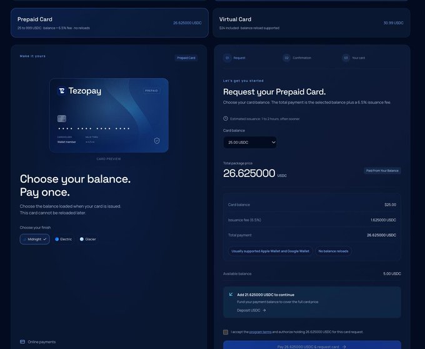Click step 01 Request indicator

pyautogui.click(x=234, y=58)
